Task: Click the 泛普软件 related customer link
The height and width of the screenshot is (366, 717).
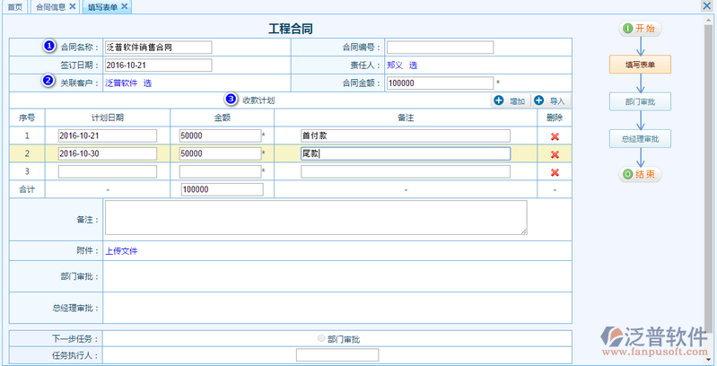Action: click(122, 83)
